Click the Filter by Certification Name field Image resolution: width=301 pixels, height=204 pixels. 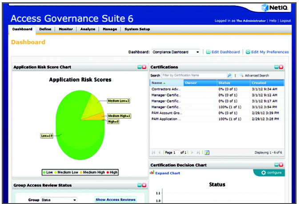click(194, 75)
